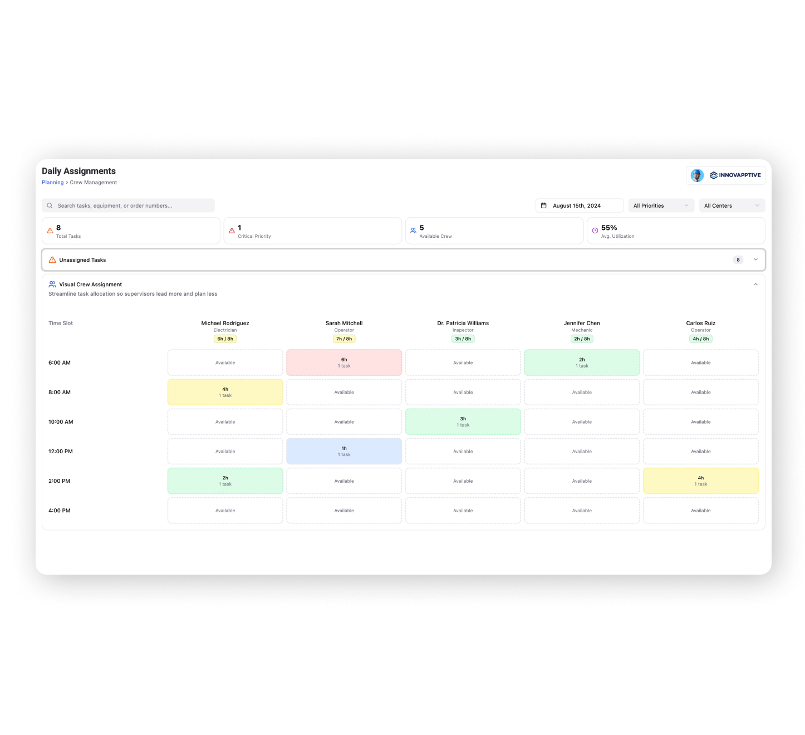
Task: Click the user avatar photo
Action: (697, 175)
